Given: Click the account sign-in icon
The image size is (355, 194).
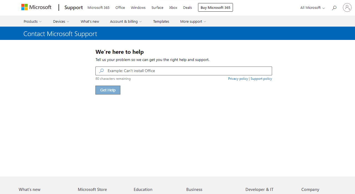Looking at the screenshot, I should 347,7.
